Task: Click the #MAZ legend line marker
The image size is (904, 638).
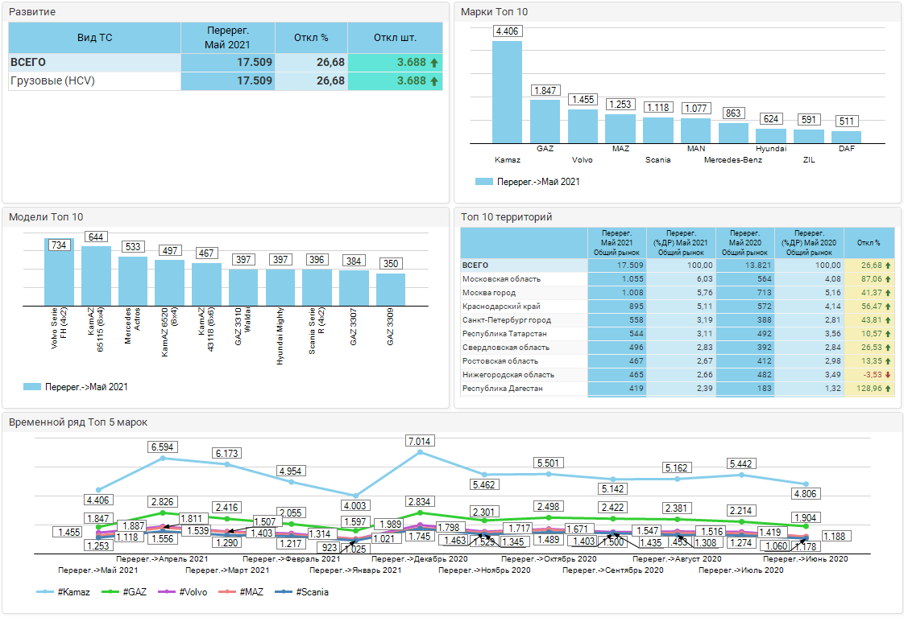Action: coord(228,592)
